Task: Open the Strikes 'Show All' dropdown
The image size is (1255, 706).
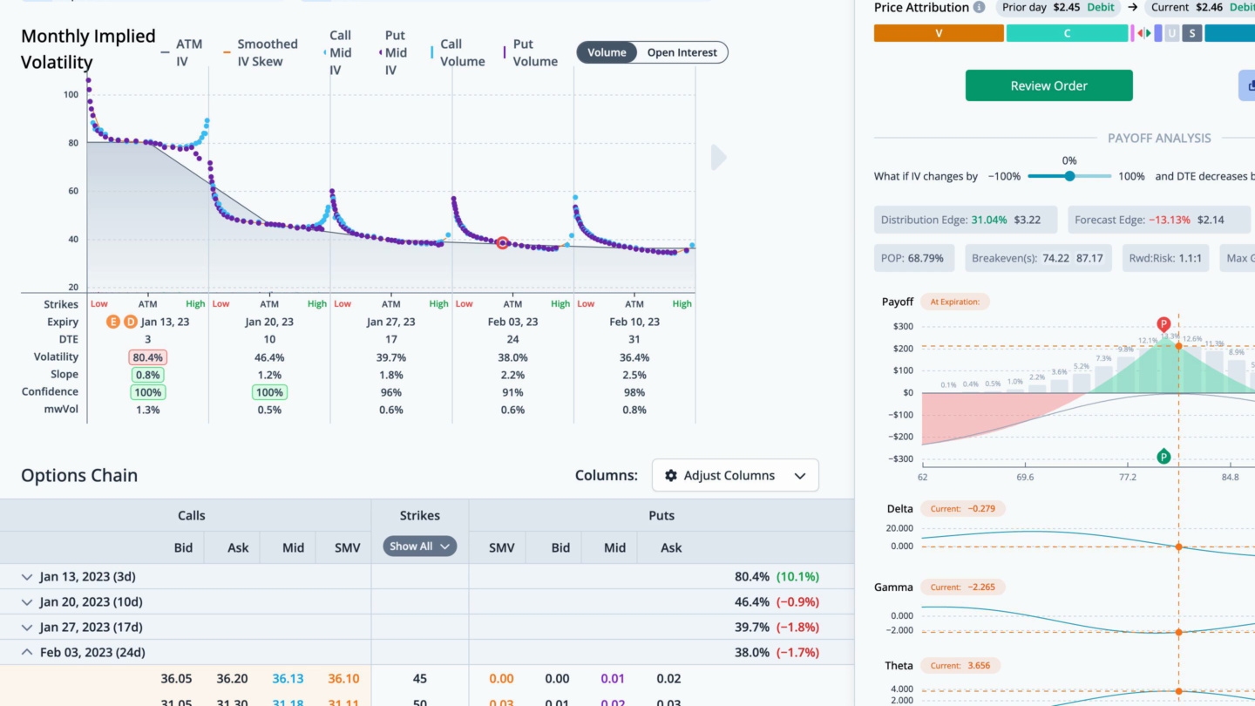Action: [419, 546]
